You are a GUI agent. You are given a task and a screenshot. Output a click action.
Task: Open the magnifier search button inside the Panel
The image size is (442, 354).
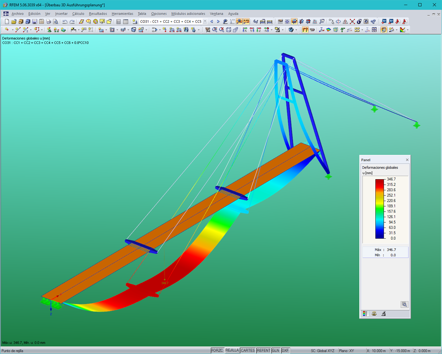coord(404,305)
